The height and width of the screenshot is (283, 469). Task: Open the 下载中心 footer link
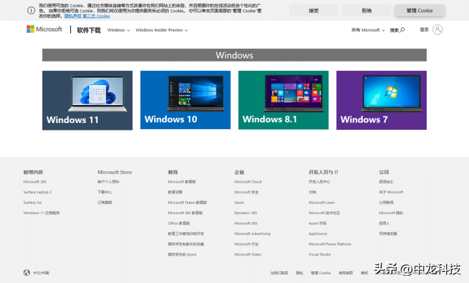[x=105, y=192]
